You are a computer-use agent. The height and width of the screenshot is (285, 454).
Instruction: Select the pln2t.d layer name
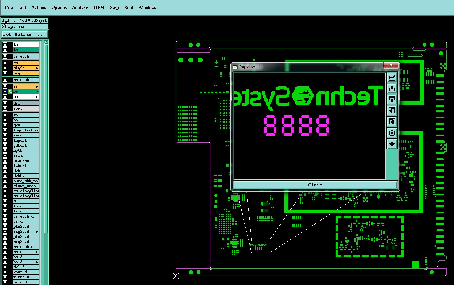click(x=26, y=226)
